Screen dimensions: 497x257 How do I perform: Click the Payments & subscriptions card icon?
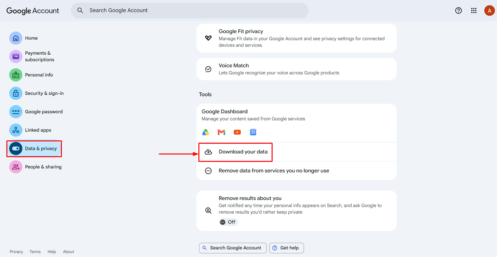point(16,56)
